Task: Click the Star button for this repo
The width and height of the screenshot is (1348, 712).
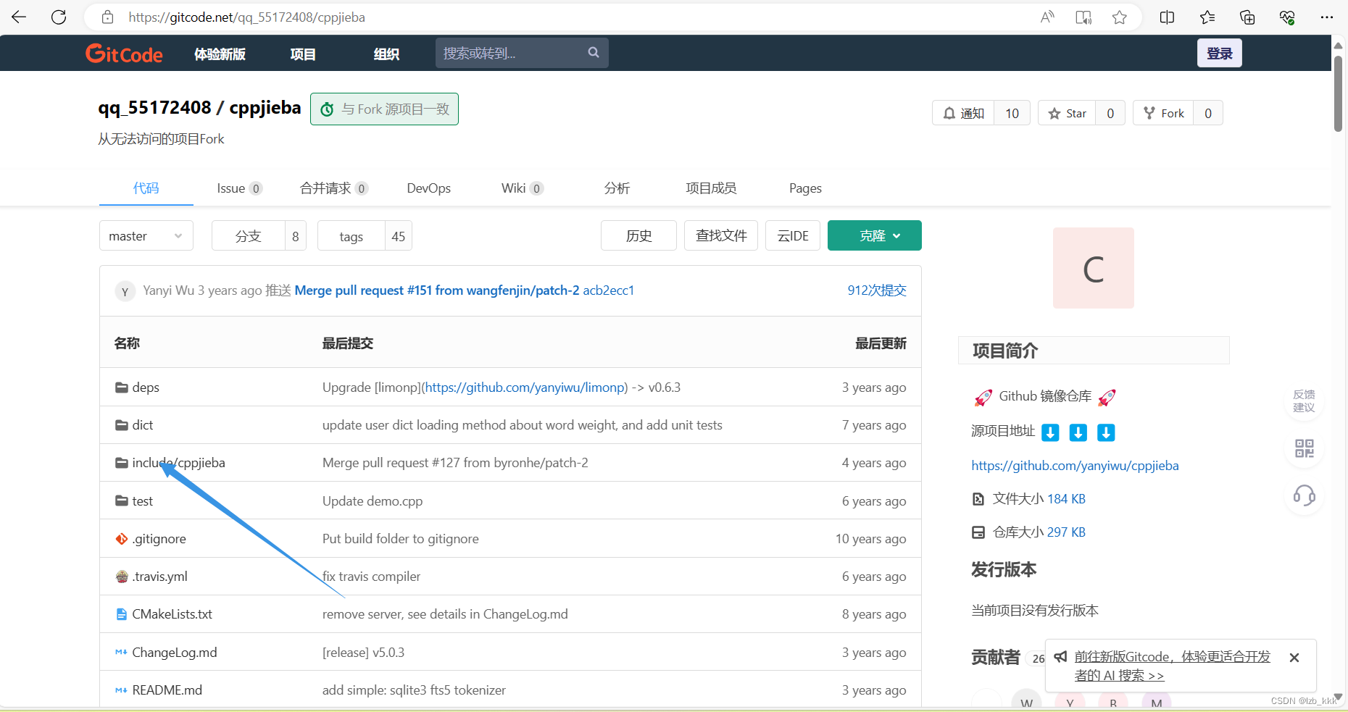Action: [x=1067, y=113]
